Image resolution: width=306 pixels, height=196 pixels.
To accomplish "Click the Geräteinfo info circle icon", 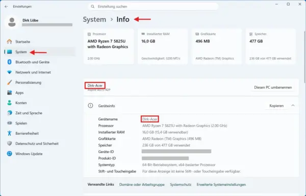I will 90,106.
